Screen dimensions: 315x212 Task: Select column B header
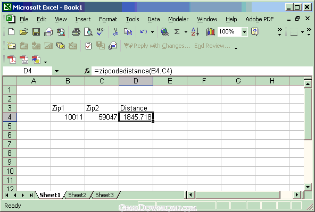coord(68,81)
